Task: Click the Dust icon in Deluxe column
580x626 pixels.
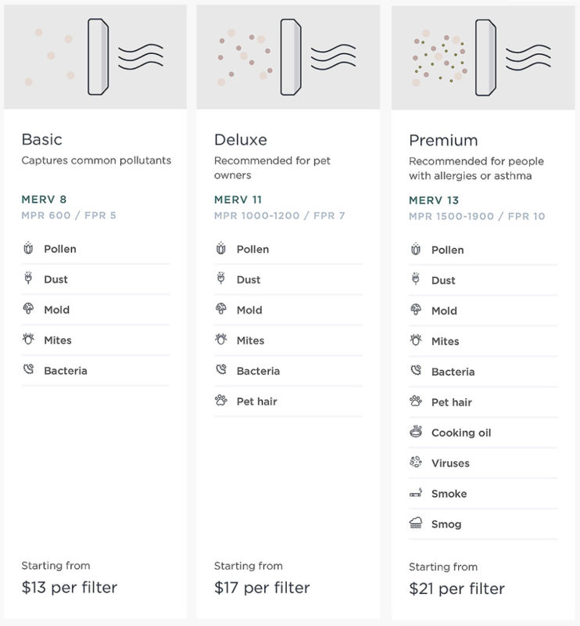Action: click(x=220, y=279)
